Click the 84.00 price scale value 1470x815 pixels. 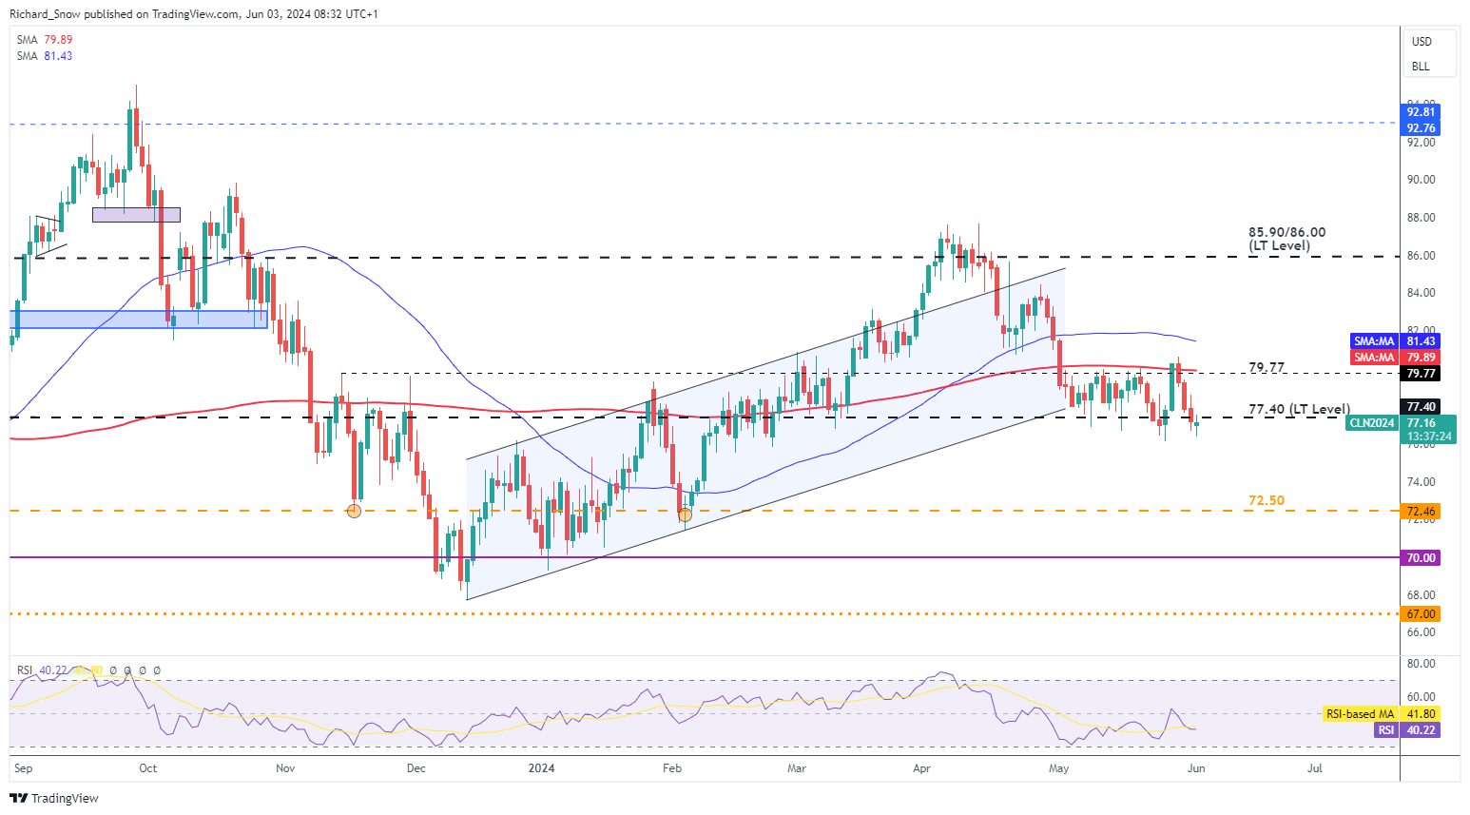pyautogui.click(x=1421, y=293)
